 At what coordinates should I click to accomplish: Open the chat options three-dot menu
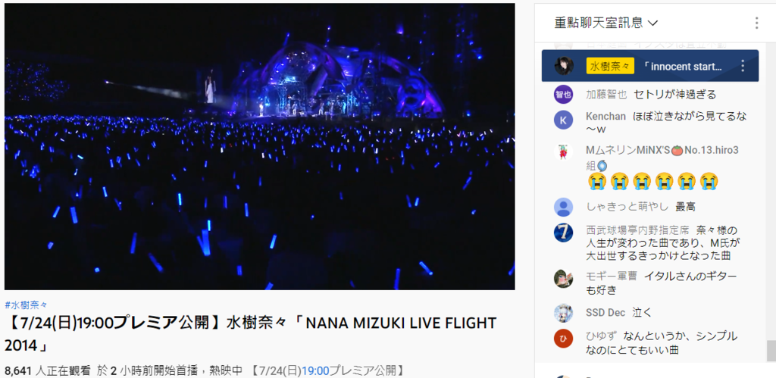point(756,23)
